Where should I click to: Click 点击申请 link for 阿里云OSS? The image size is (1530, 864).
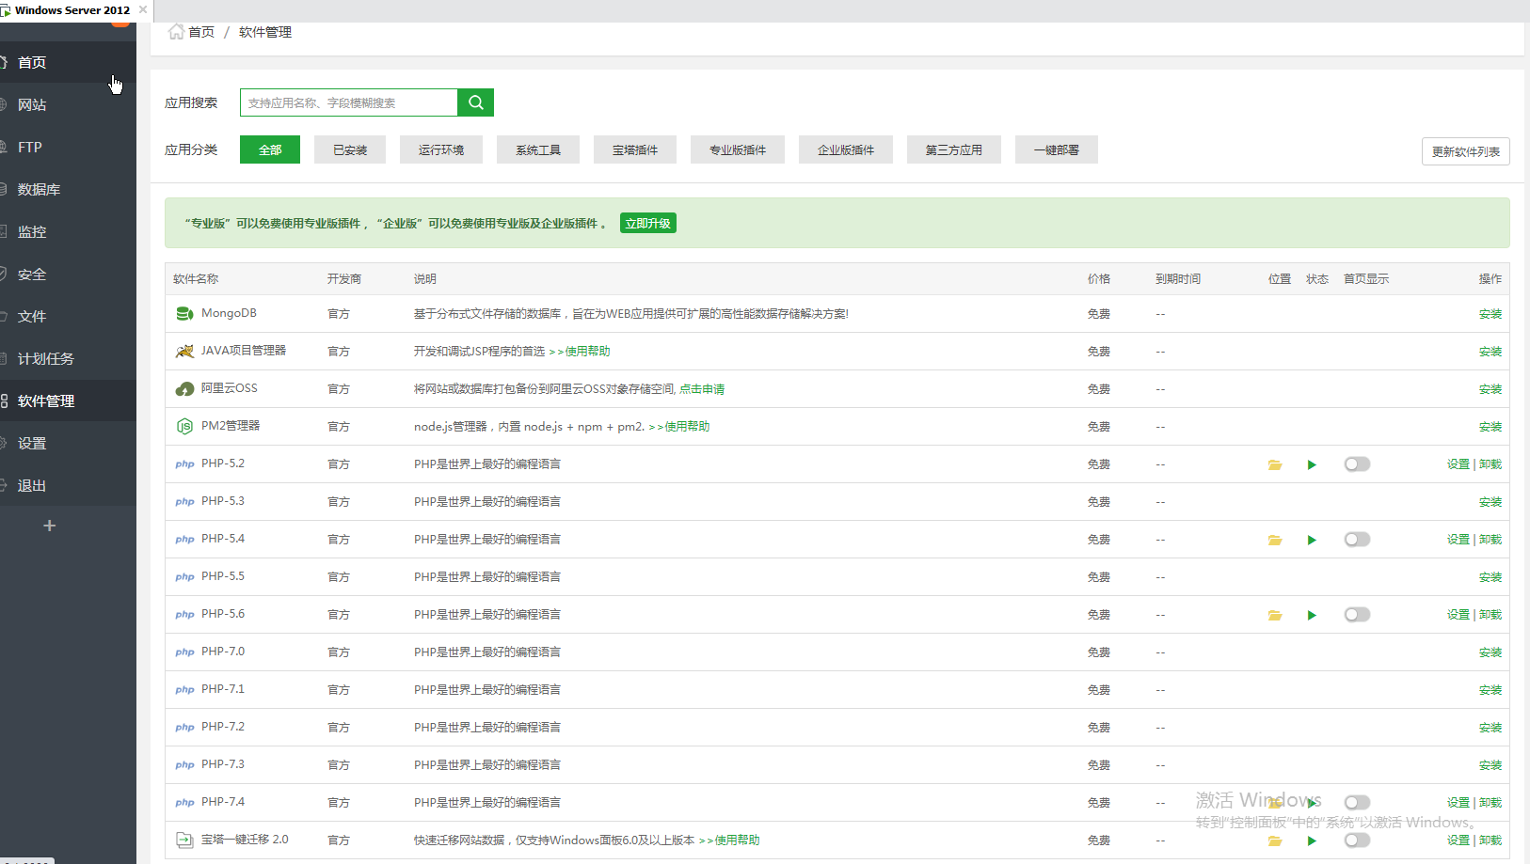click(702, 389)
